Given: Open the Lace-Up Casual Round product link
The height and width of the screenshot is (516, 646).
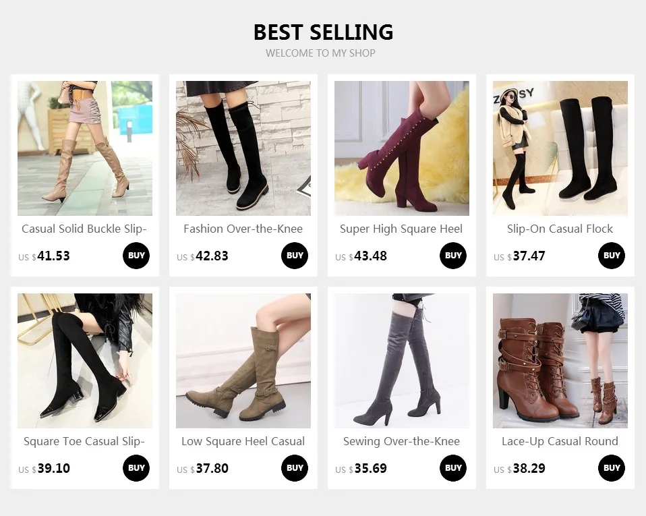Looking at the screenshot, I should 560,441.
